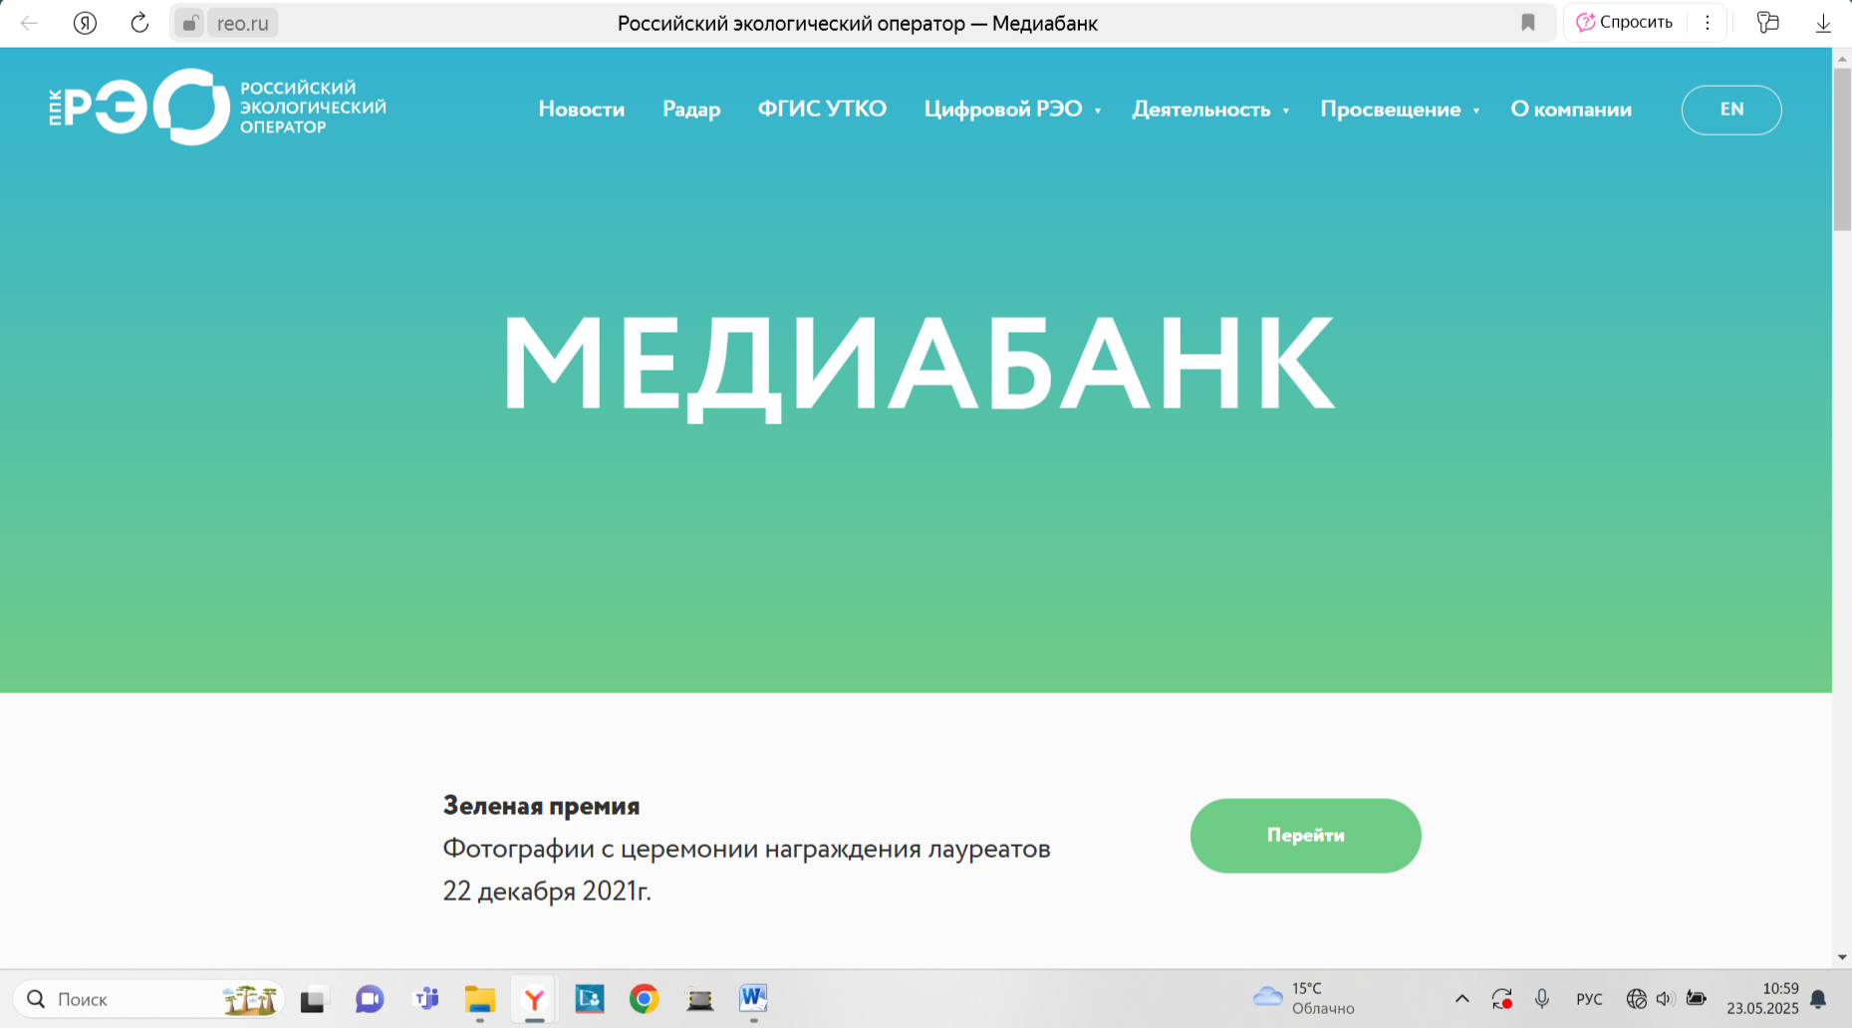Viewport: 1852px width, 1028px height.
Task: Open Task View from the taskbar
Action: pos(313,999)
